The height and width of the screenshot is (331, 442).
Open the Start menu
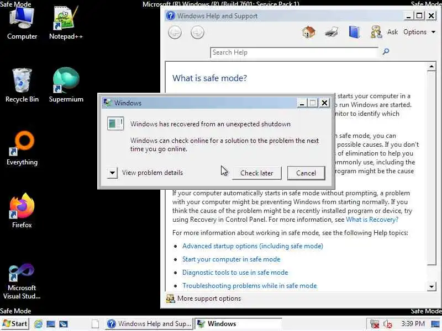click(15, 324)
